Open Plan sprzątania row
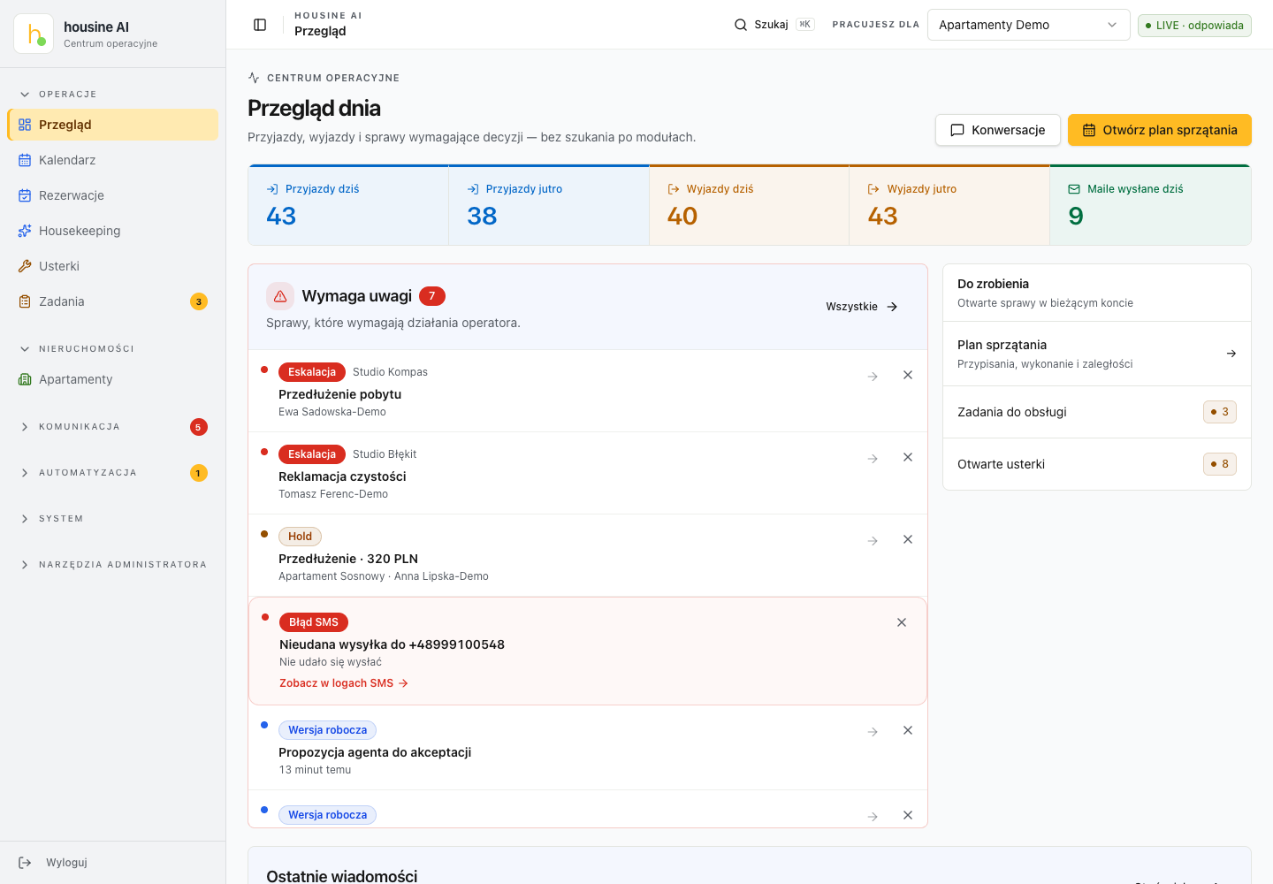 (x=1097, y=354)
